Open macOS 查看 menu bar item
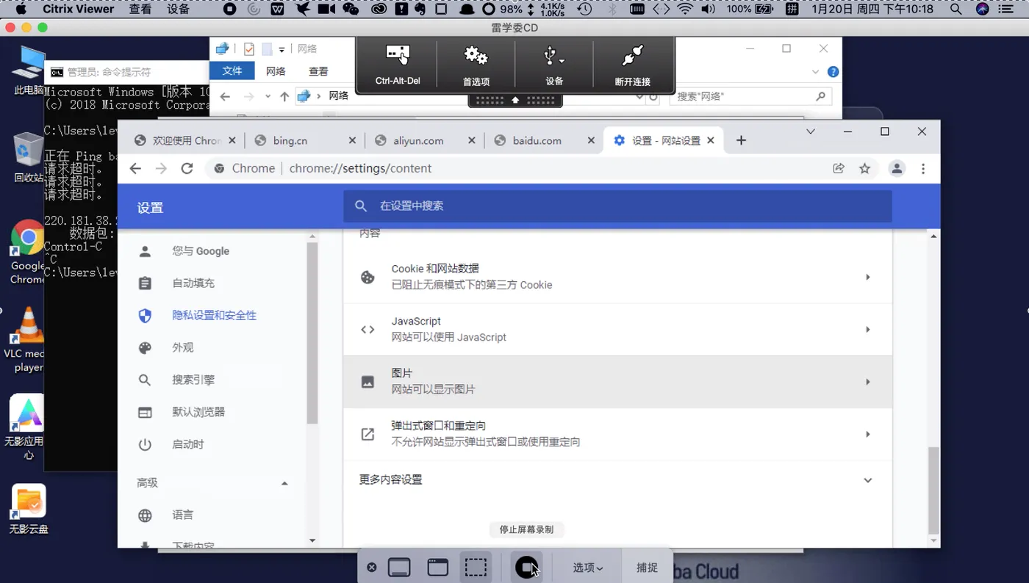The image size is (1029, 583). point(140,9)
